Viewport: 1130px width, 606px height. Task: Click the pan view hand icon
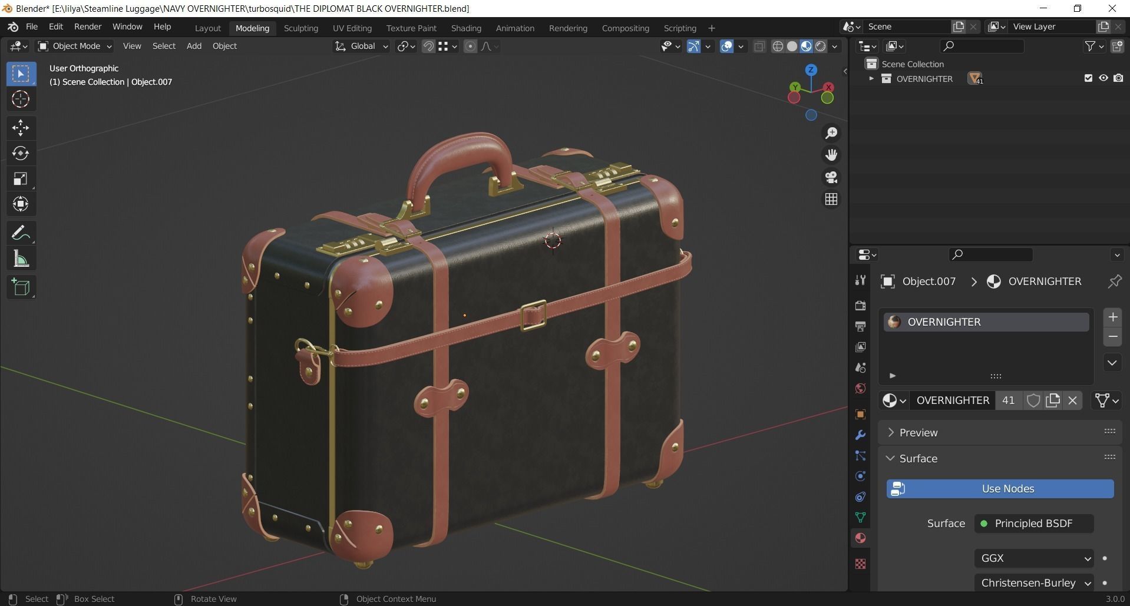tap(831, 155)
